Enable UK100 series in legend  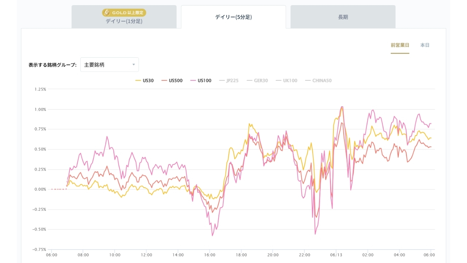pos(286,81)
